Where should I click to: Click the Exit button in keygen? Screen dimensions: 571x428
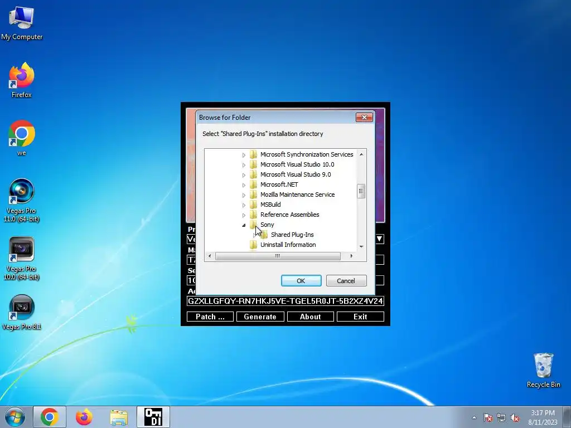360,317
